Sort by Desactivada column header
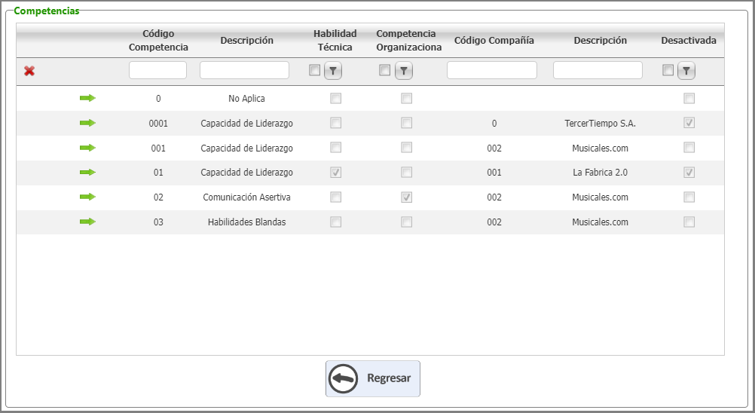Image resolution: width=755 pixels, height=413 pixels. (689, 41)
